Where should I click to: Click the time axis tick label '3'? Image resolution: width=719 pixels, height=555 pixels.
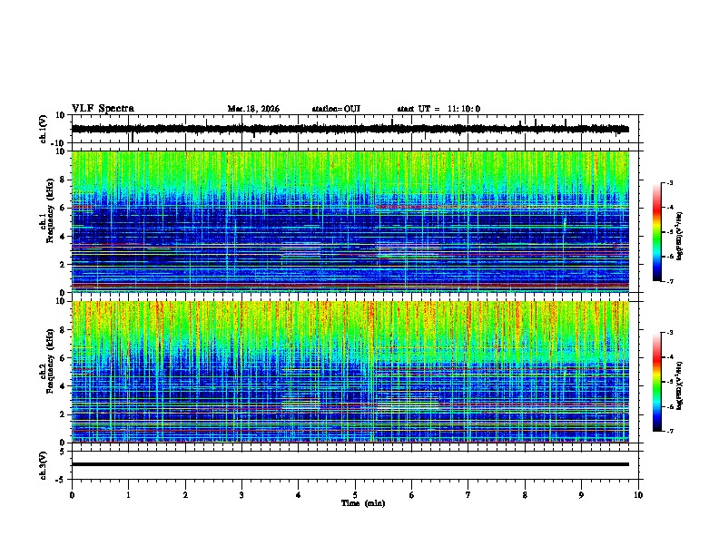point(241,495)
